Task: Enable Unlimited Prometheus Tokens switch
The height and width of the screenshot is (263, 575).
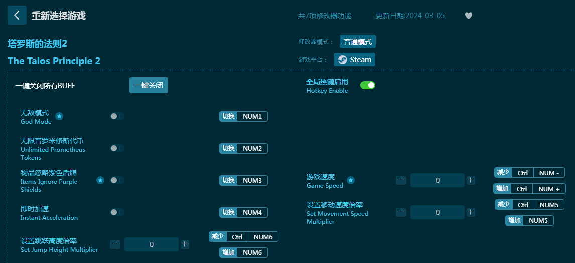Action: (x=117, y=148)
